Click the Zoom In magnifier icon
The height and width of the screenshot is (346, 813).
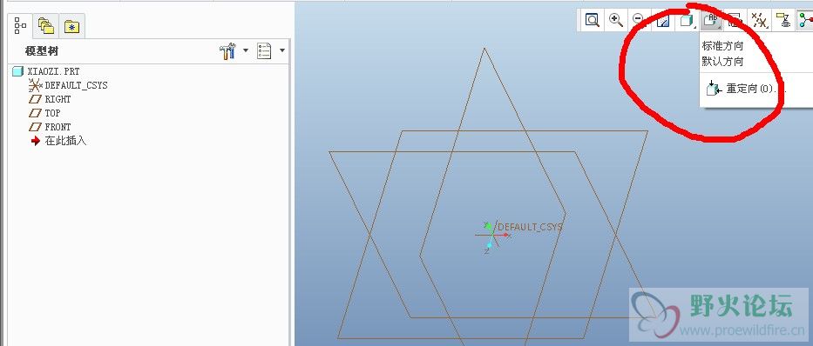click(x=615, y=20)
